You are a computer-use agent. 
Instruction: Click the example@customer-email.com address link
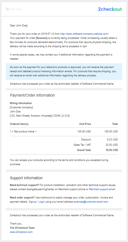91,202
